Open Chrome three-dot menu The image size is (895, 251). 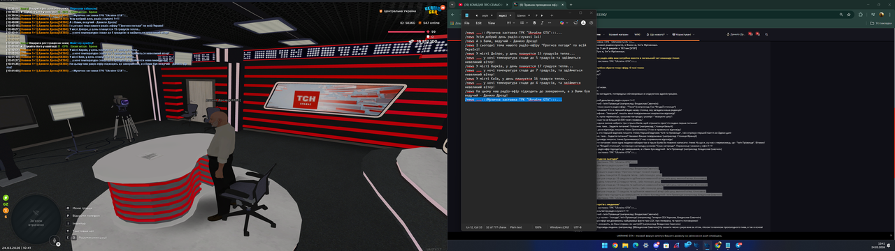coord(889,15)
